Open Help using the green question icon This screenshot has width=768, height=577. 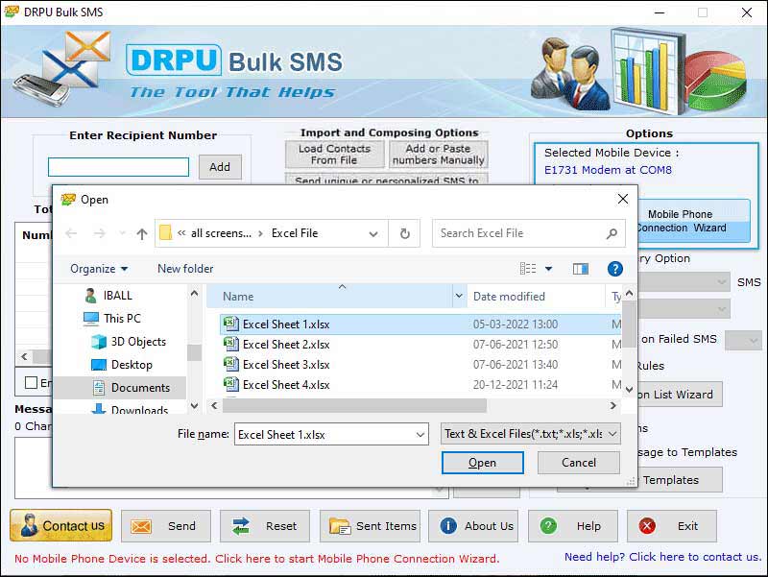(x=549, y=526)
